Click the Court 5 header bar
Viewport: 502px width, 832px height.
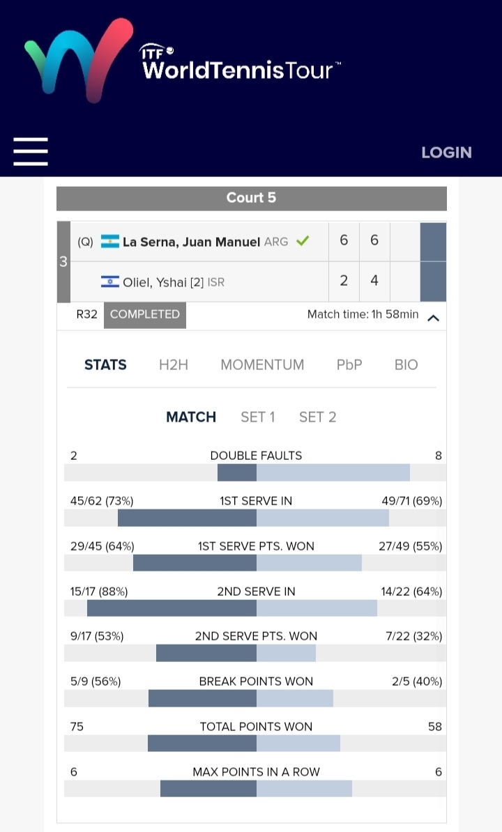point(251,198)
